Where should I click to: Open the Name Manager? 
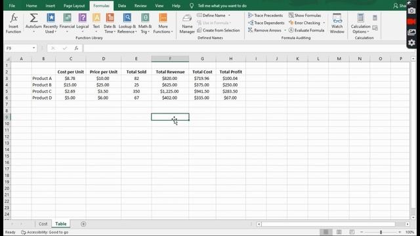point(187,24)
